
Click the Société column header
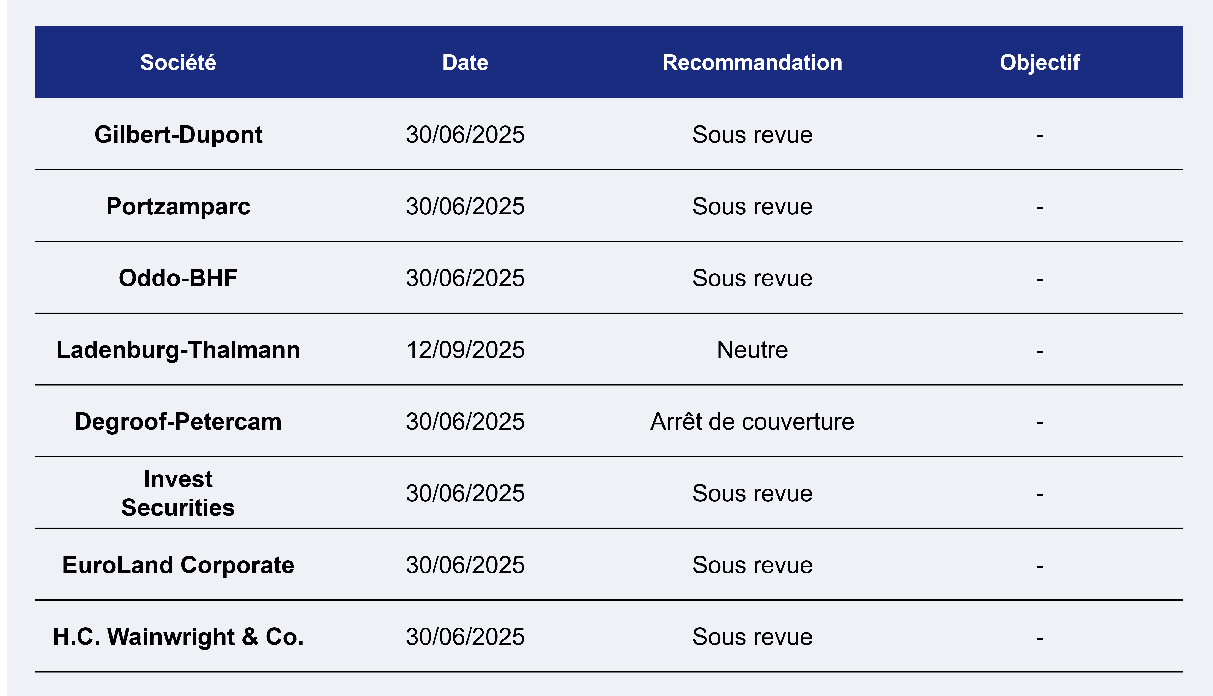coord(178,63)
